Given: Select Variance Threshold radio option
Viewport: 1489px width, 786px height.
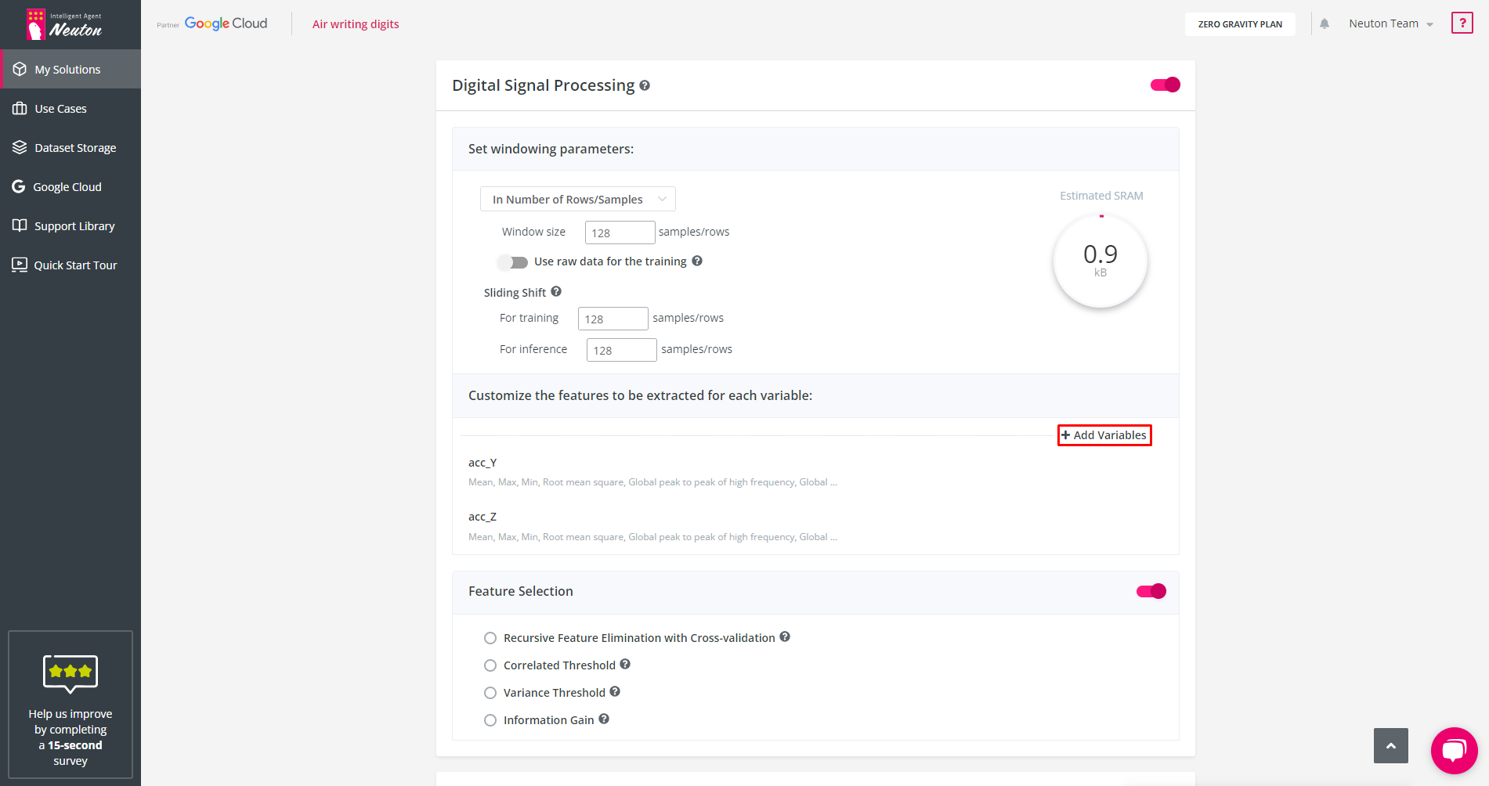Looking at the screenshot, I should click(x=490, y=693).
